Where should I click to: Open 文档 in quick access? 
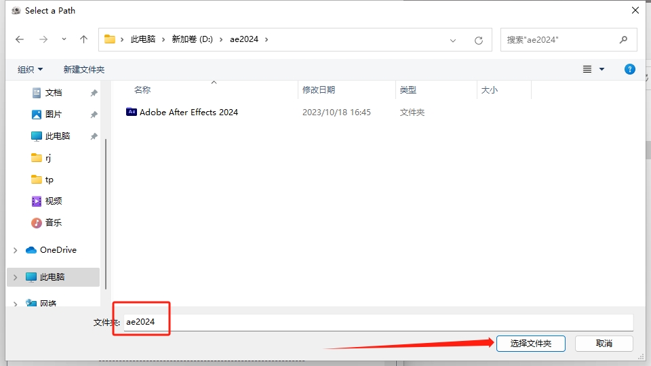pos(53,93)
